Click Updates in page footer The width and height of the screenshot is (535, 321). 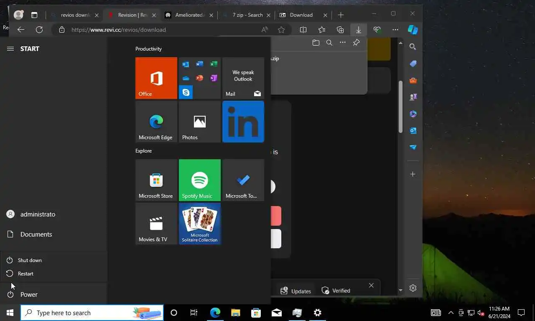tap(296, 291)
